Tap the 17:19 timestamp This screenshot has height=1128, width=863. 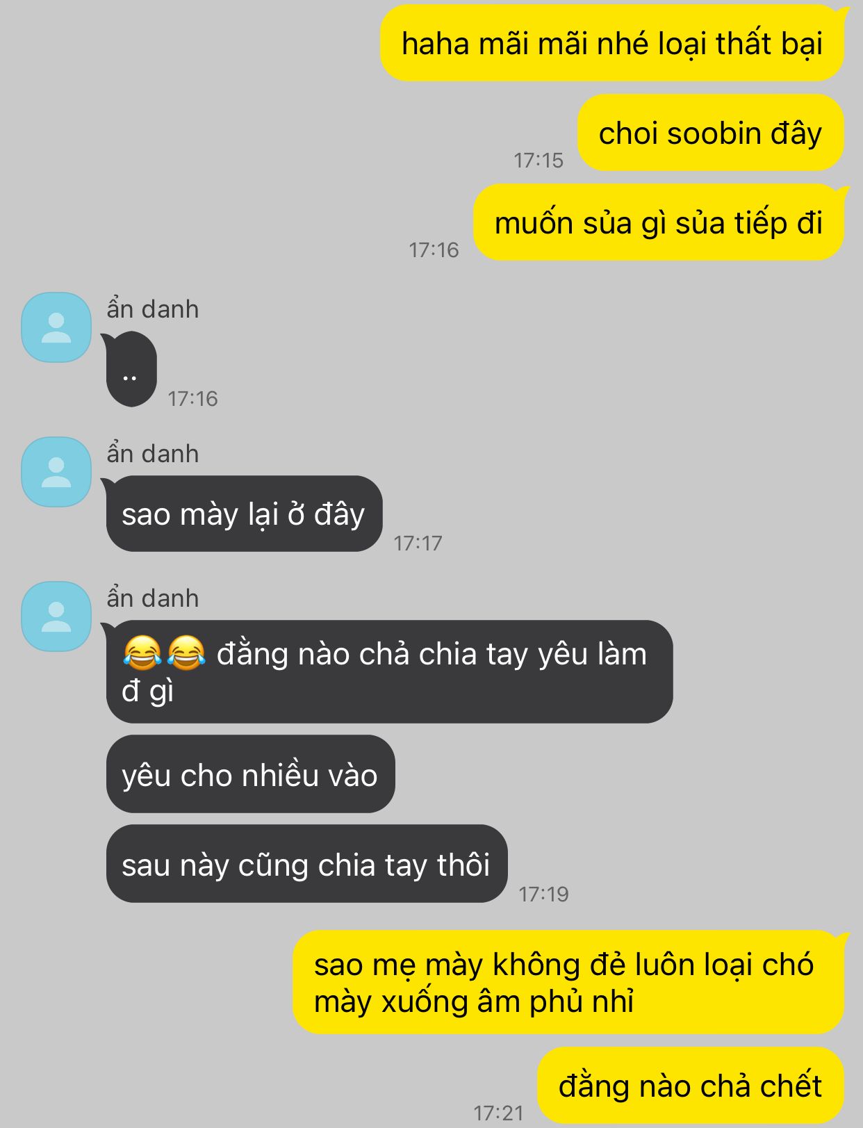(543, 894)
